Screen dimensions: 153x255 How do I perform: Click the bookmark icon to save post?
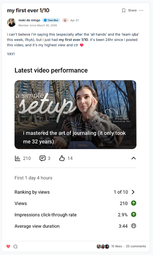[x=124, y=11]
